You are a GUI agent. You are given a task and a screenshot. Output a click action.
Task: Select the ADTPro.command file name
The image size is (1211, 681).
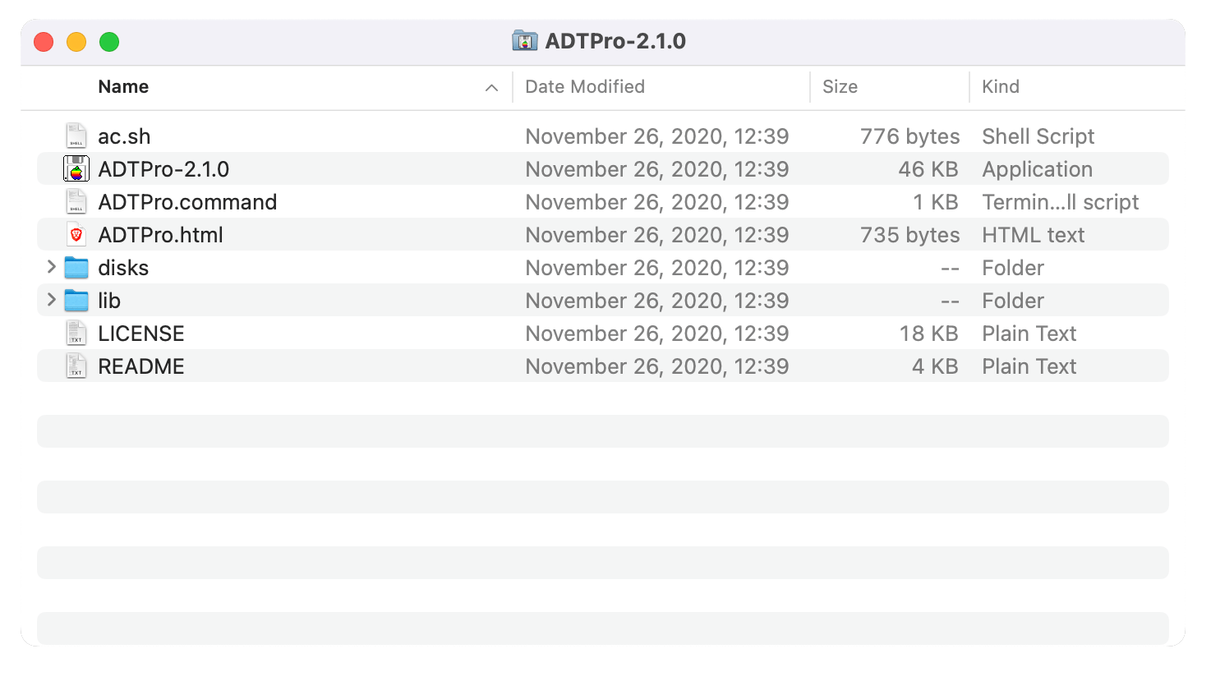click(x=187, y=201)
